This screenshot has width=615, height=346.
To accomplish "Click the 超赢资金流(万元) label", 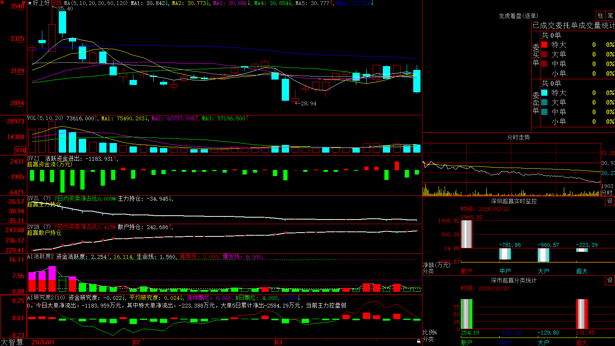I will pyautogui.click(x=50, y=164).
